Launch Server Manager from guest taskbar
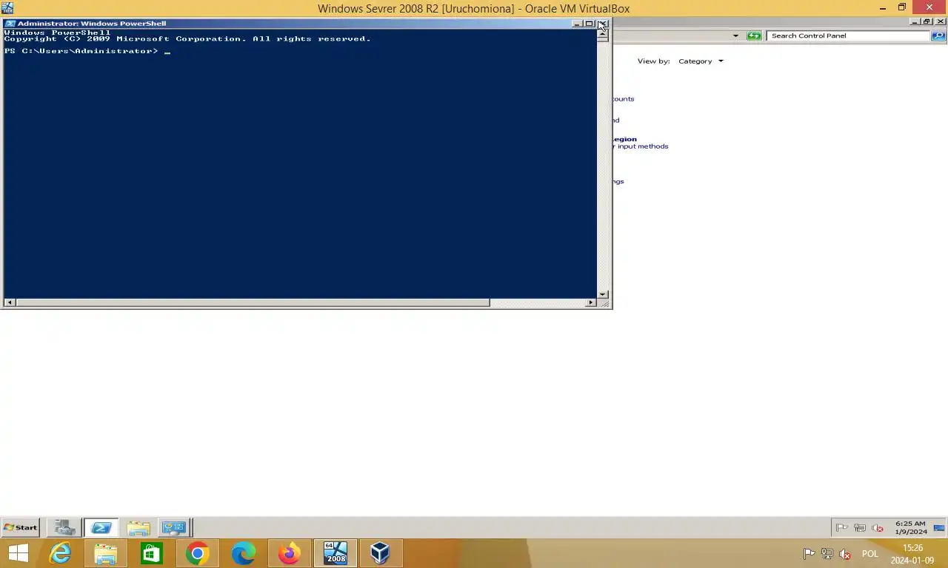948x568 pixels. point(64,527)
